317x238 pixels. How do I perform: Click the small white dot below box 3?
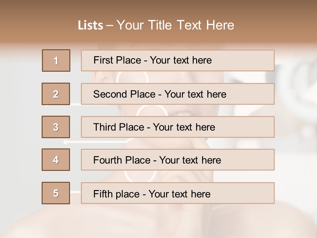65,142
